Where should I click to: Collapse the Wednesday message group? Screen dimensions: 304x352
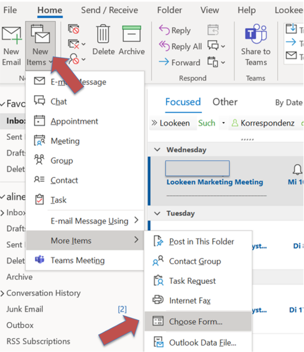point(157,150)
